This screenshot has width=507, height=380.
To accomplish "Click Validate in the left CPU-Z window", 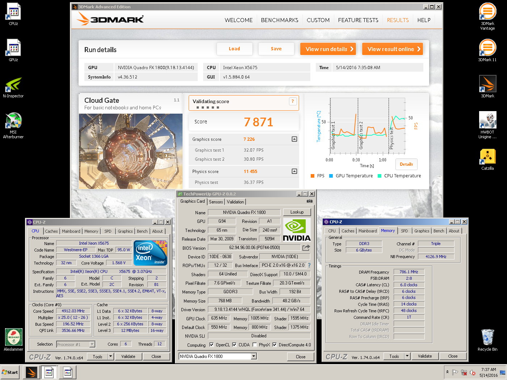I will coord(128,356).
